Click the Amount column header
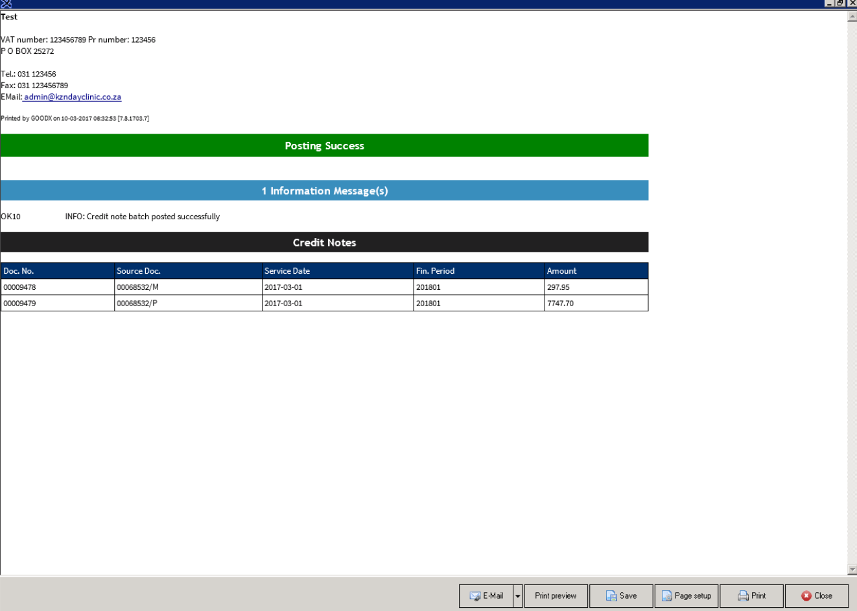Image resolution: width=857 pixels, height=611 pixels. pos(596,270)
